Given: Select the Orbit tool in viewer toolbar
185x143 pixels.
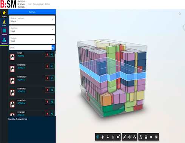Looking at the screenshot, I should pos(97,137).
